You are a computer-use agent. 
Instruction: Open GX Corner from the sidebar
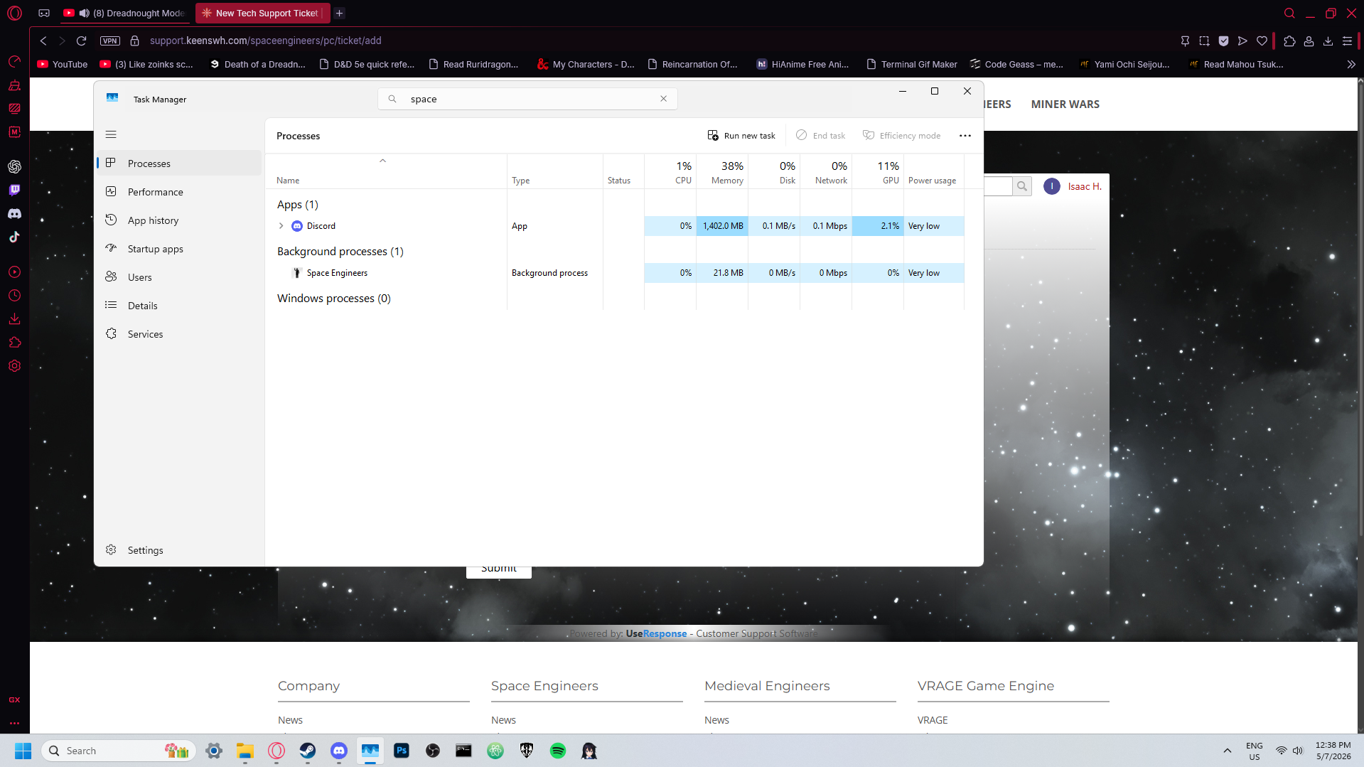click(14, 699)
